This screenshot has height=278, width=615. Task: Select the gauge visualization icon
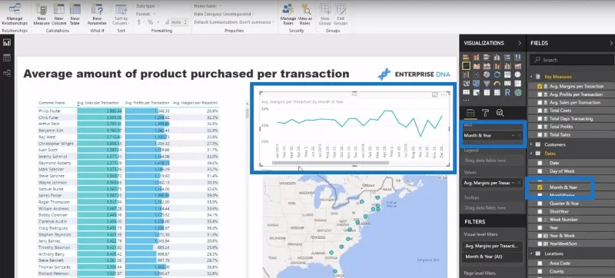click(497, 83)
